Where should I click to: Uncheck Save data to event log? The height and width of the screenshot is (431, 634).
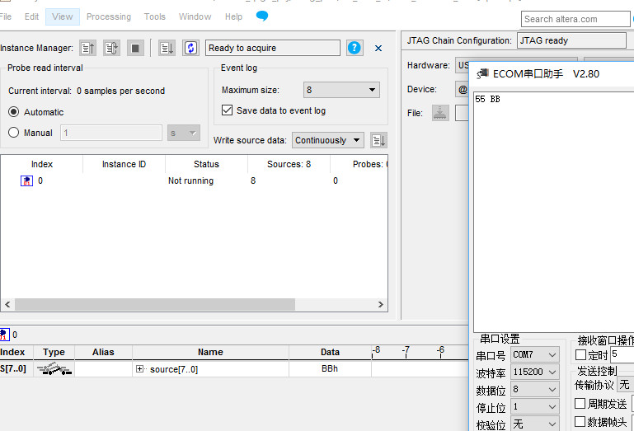(x=228, y=110)
